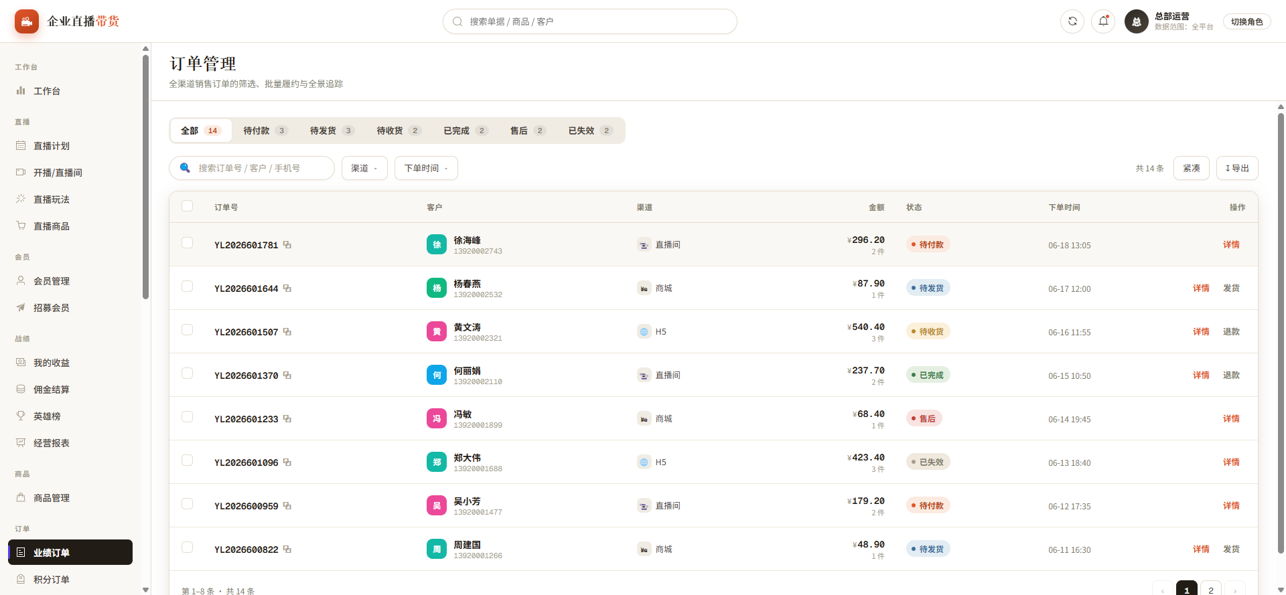Click the 切换角色 button
1286x595 pixels.
[1246, 21]
